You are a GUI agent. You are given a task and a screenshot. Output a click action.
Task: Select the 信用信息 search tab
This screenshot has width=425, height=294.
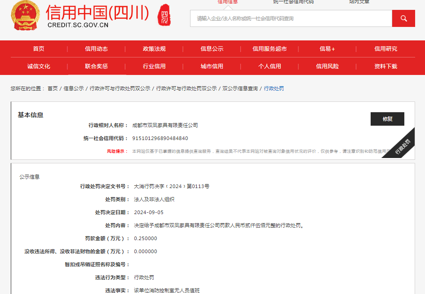[x=228, y=2]
